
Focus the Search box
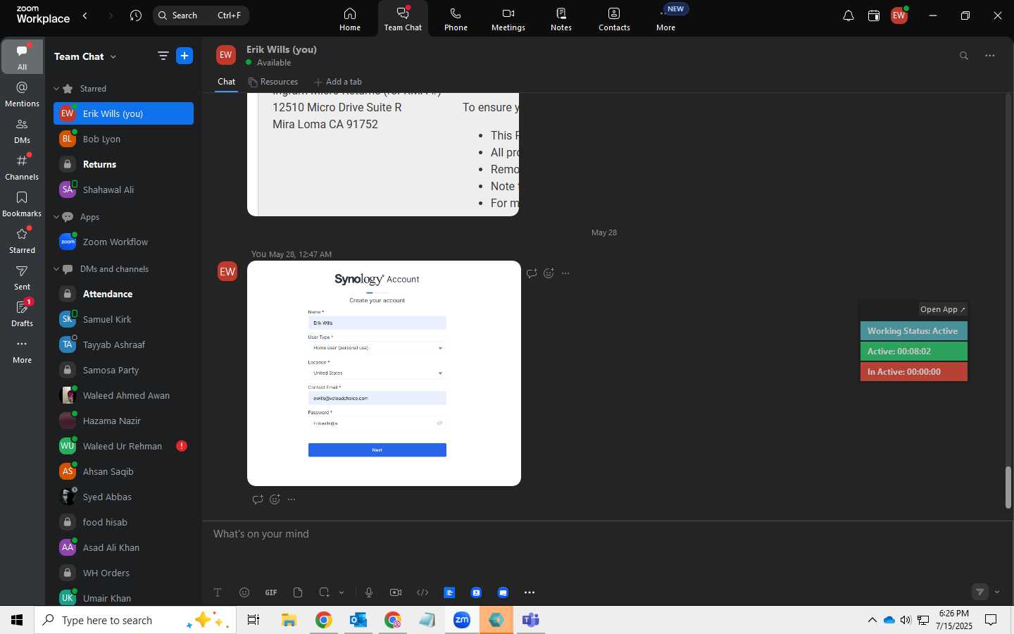(x=201, y=15)
